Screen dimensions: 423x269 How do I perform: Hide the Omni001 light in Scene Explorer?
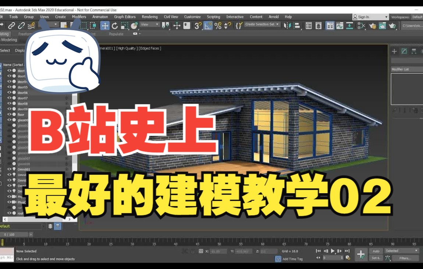tap(9, 169)
